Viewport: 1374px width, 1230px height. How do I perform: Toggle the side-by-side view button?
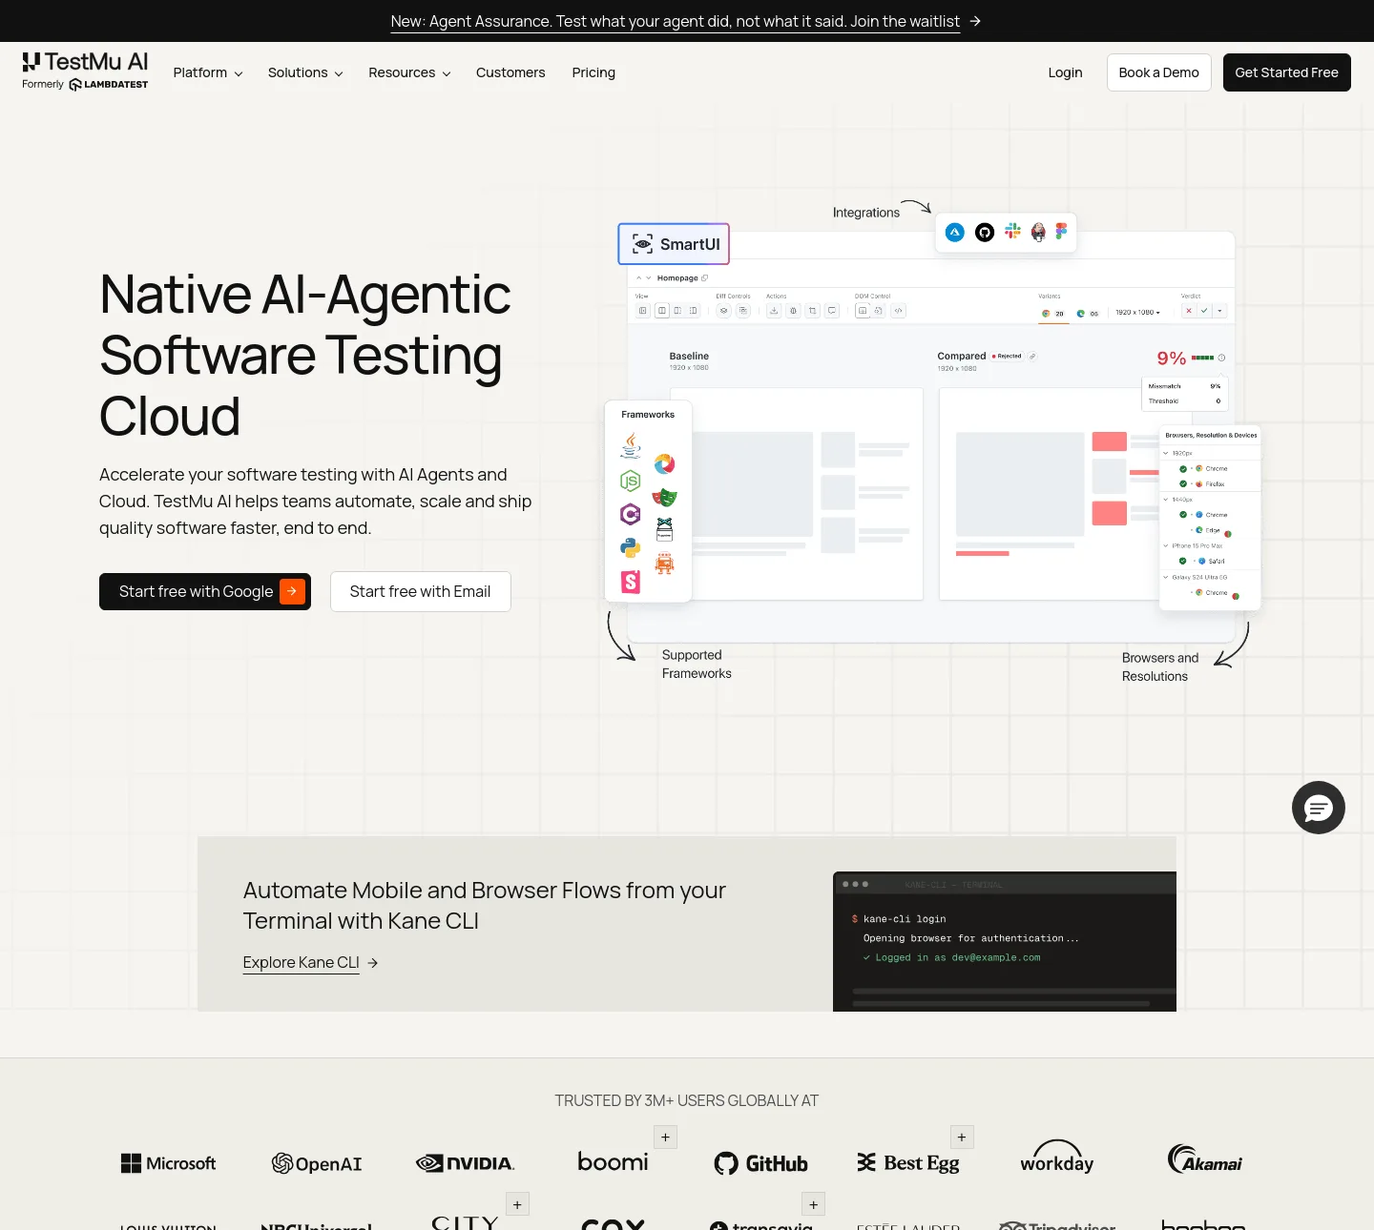[x=662, y=311]
